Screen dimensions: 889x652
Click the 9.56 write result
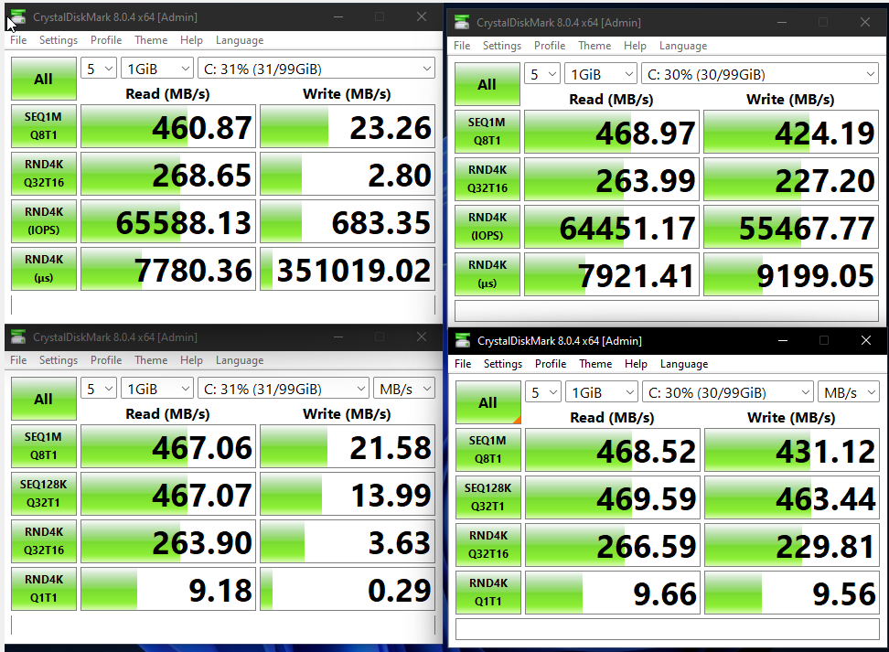tap(792, 593)
